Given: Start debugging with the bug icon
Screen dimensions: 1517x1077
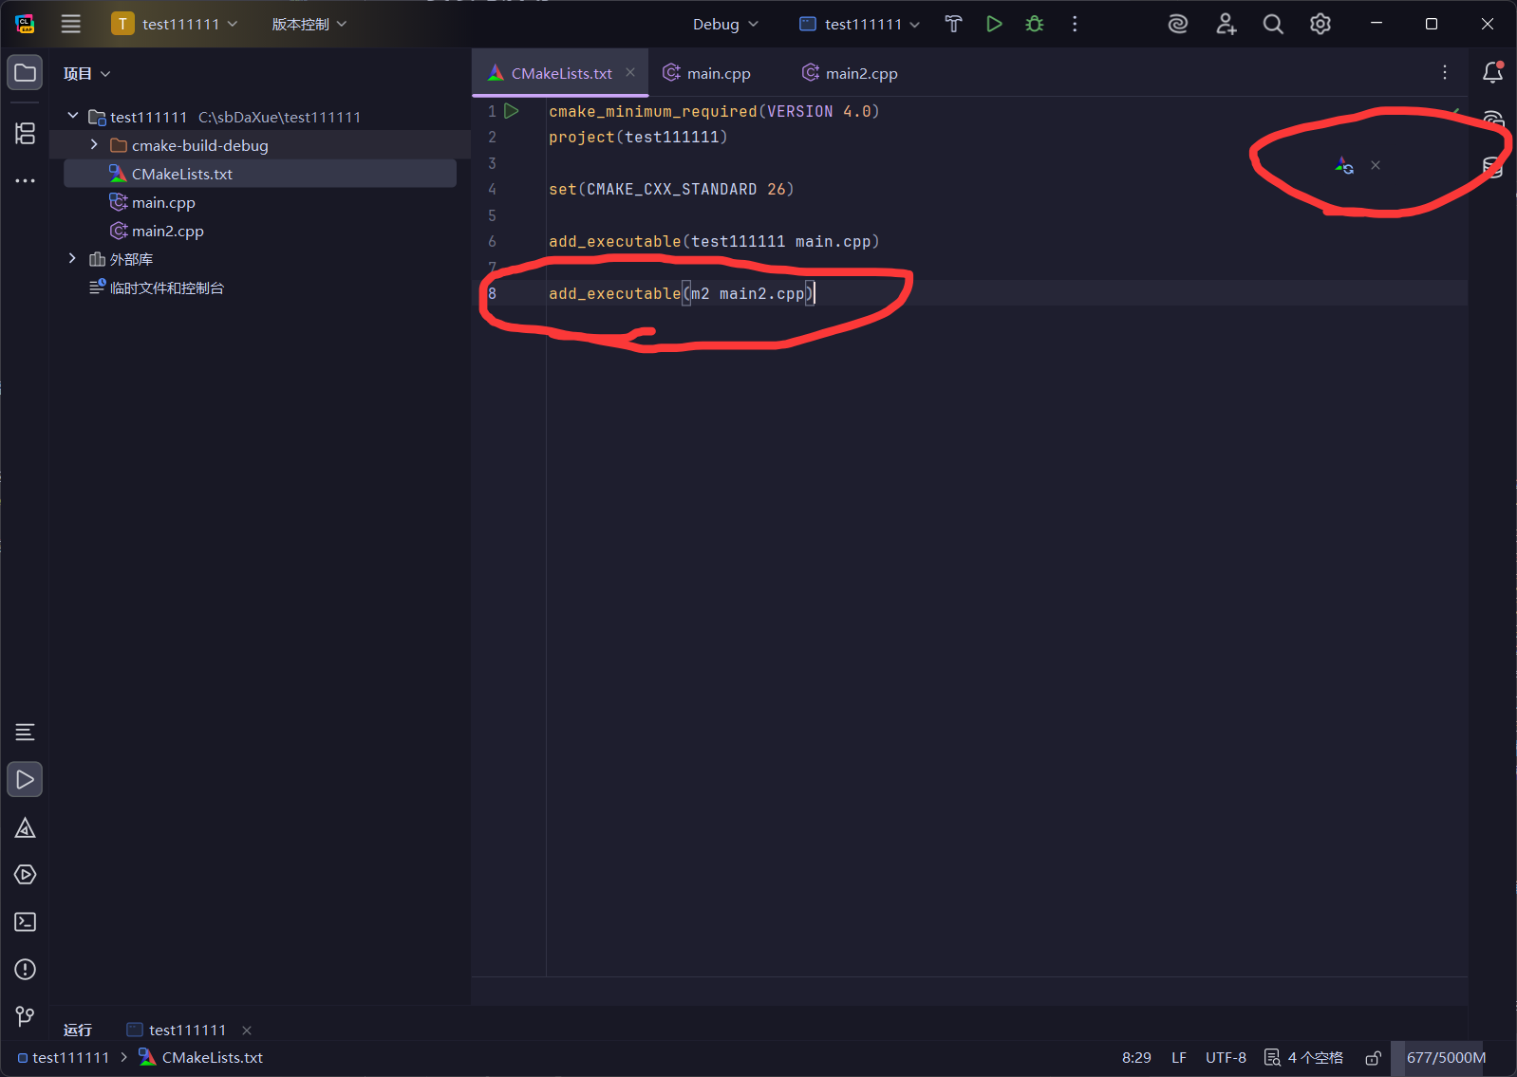Looking at the screenshot, I should coord(1035,25).
